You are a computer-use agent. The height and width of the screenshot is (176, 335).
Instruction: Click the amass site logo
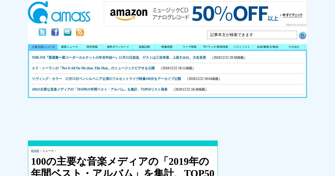point(59,13)
